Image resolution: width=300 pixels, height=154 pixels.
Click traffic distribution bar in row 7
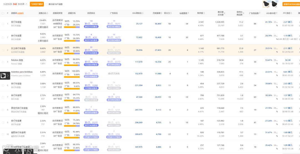point(72,100)
